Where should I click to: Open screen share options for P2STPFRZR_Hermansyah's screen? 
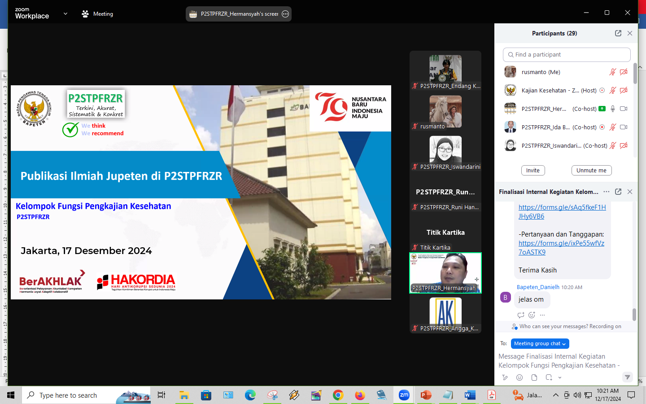click(285, 14)
